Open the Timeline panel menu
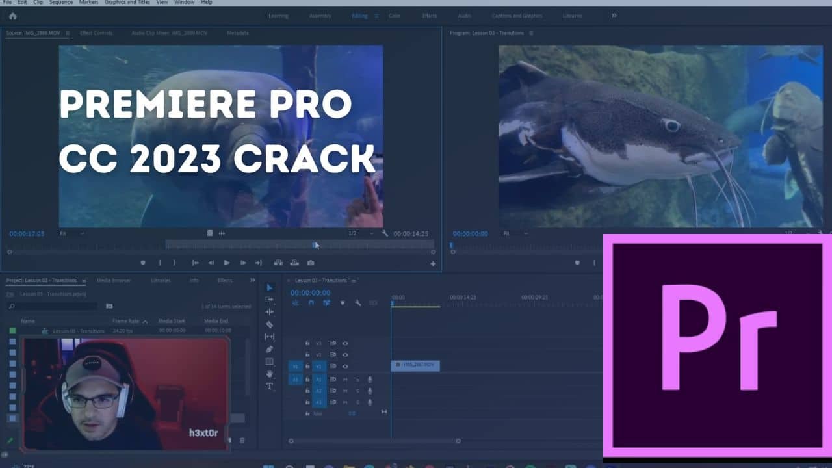 354,280
